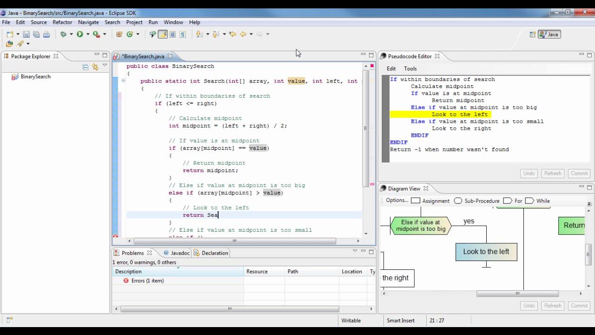Click the Save icon in toolbar
595x335 pixels.
(x=26, y=34)
